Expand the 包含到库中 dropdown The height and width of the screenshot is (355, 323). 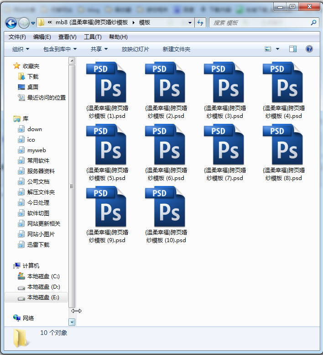[x=60, y=49]
